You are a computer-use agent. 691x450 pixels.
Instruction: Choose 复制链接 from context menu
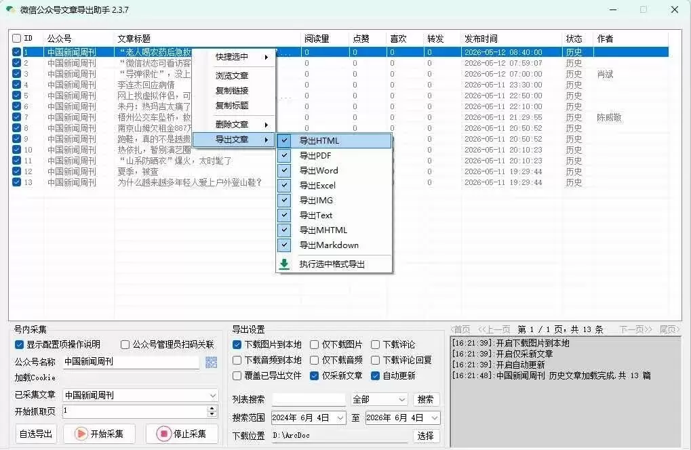233,90
